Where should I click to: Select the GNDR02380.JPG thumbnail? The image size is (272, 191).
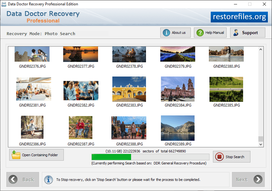point(226,54)
